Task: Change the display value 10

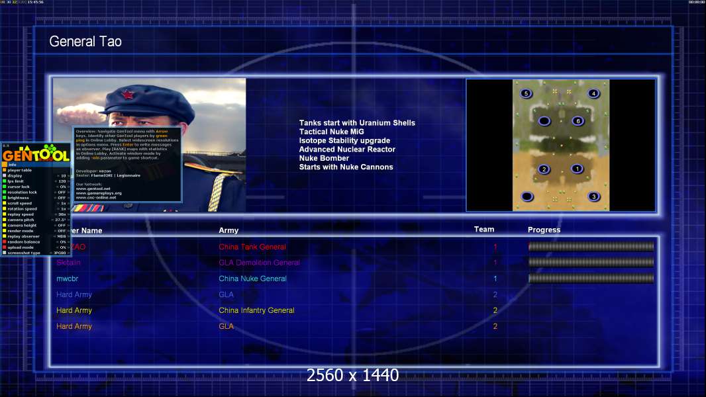Action: (x=64, y=176)
